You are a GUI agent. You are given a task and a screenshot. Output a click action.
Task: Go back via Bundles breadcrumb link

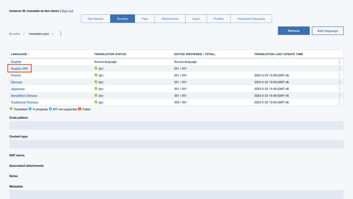pos(15,34)
